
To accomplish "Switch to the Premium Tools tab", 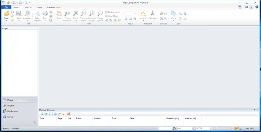I will (54, 7).
